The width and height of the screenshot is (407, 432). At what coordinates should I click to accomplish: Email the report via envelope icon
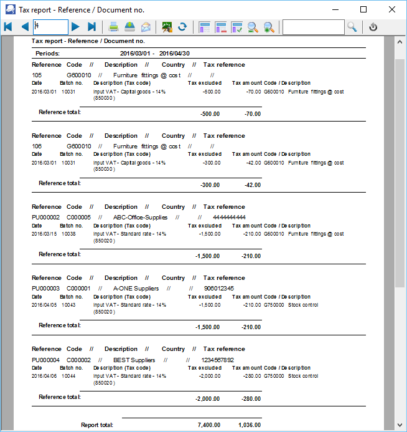pos(146,27)
